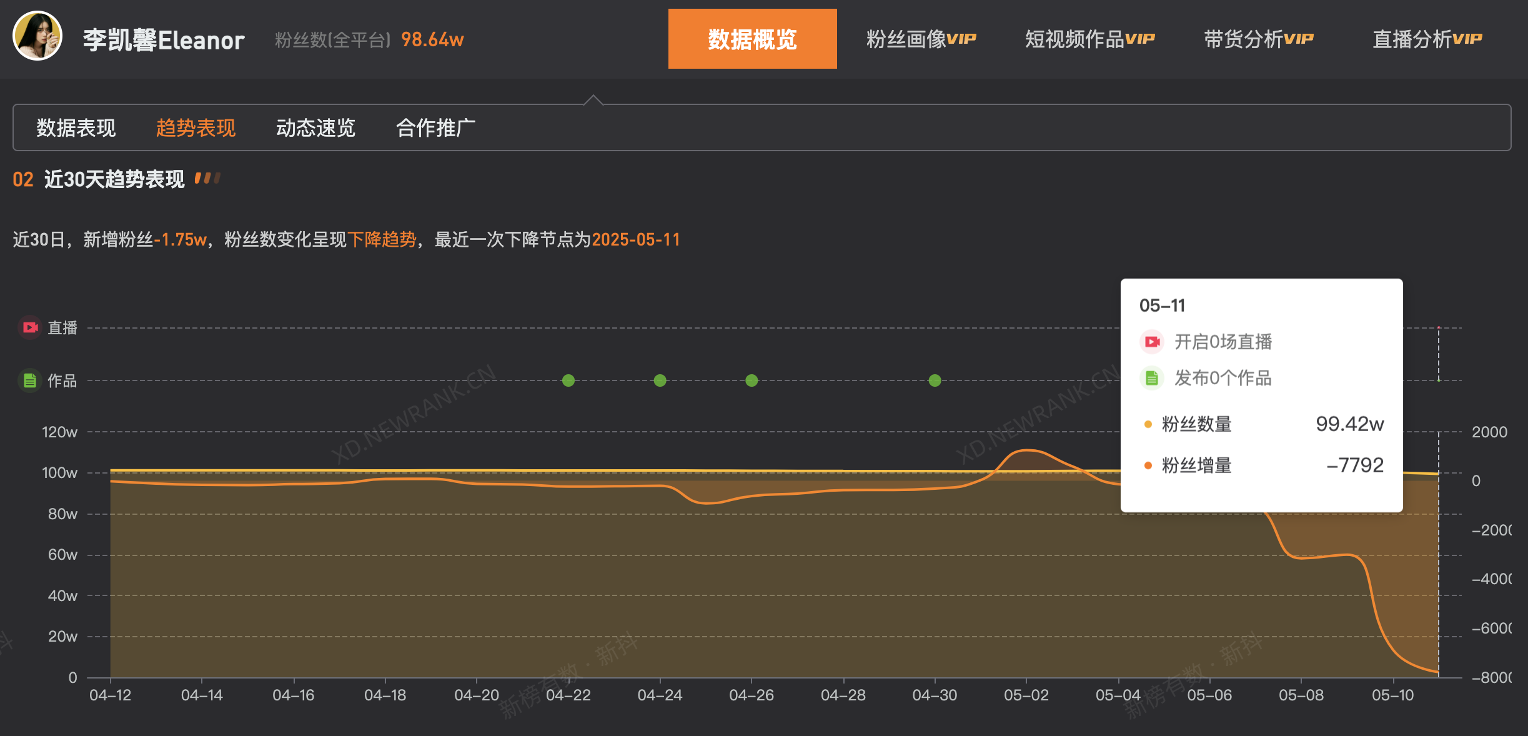Click the -7792 value in tooltip

pos(1355,465)
